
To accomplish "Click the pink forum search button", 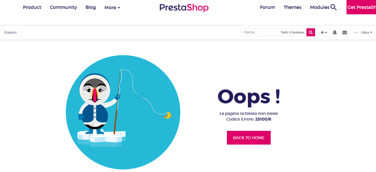I will click(311, 32).
